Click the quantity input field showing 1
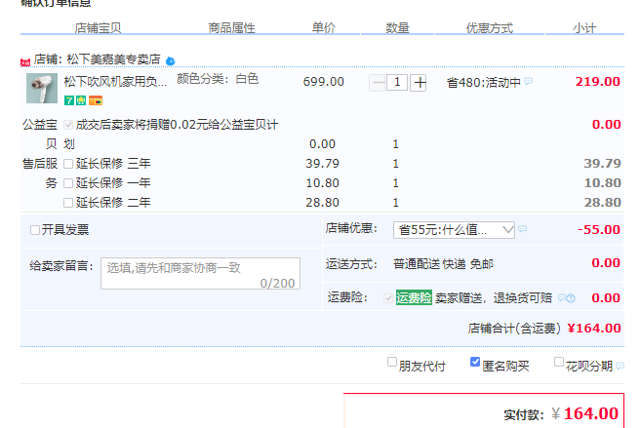The height and width of the screenshot is (428, 641). [x=397, y=83]
